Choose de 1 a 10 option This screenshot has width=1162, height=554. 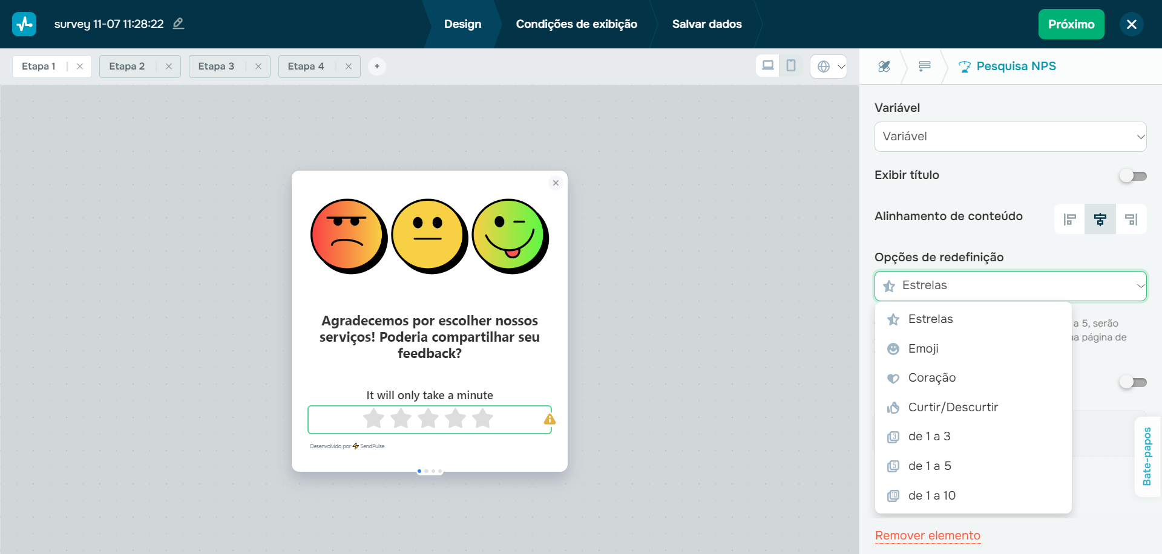973,496
